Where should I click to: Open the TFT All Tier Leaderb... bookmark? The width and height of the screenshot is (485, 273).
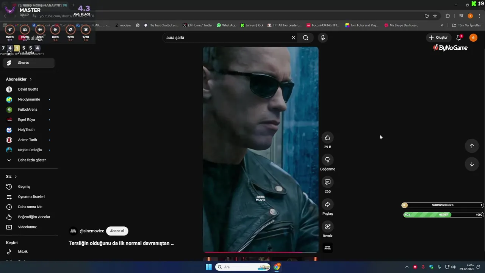285,25
